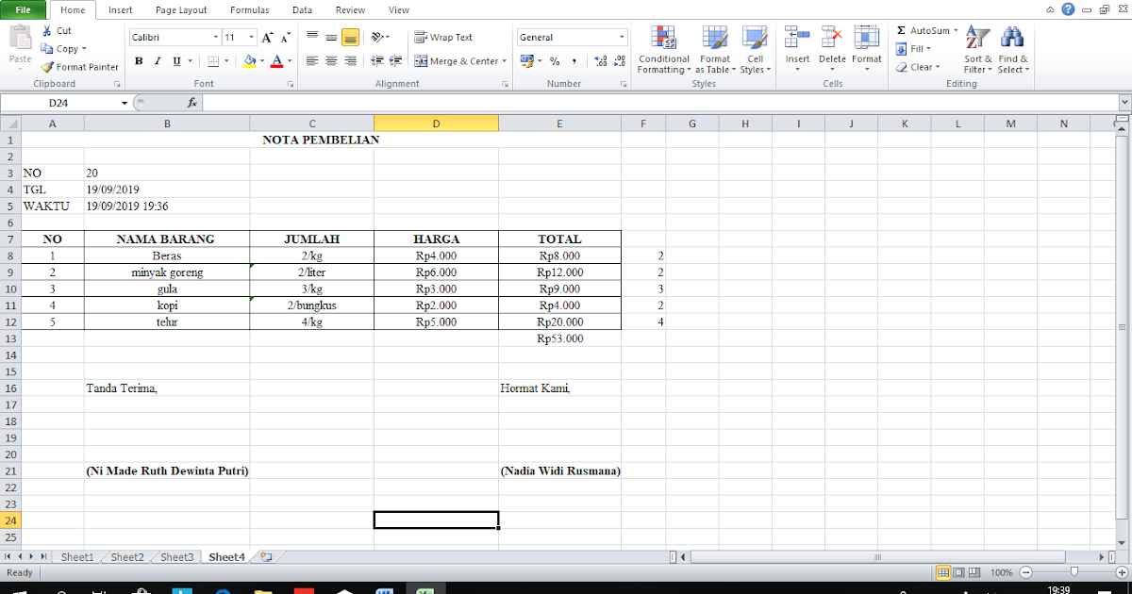Switch to the Formulas ribbon tab
This screenshot has width=1132, height=594.
pyautogui.click(x=249, y=9)
